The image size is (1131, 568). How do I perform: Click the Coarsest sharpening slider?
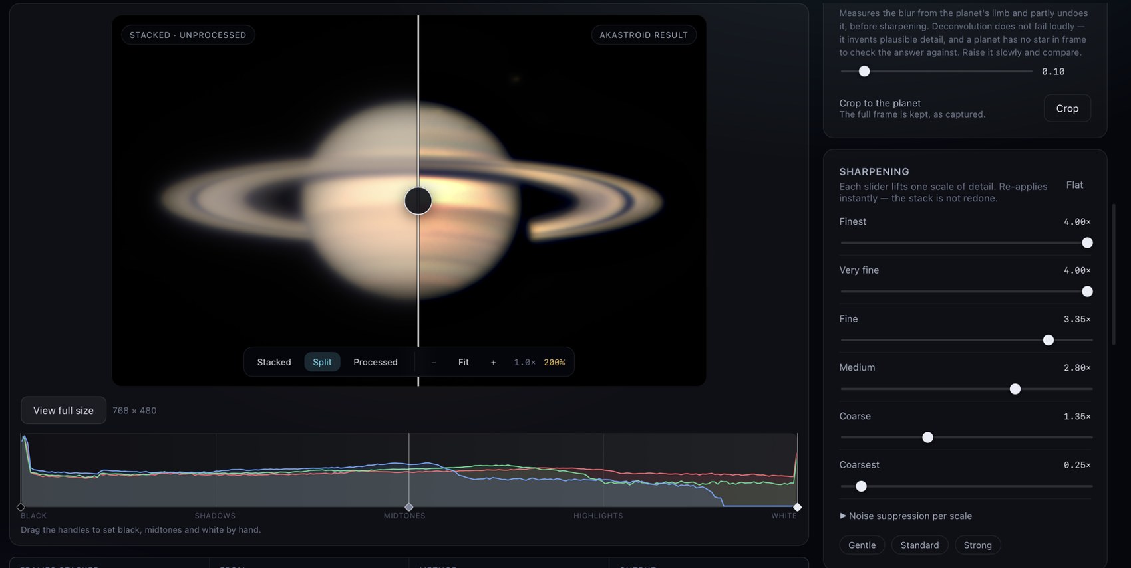pos(966,486)
